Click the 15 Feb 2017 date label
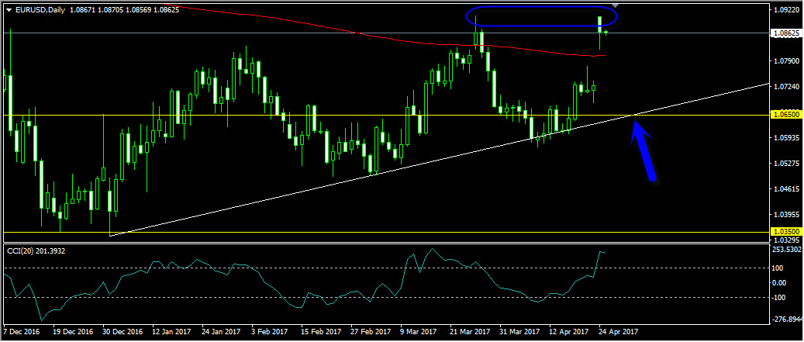The image size is (804, 342). click(322, 332)
